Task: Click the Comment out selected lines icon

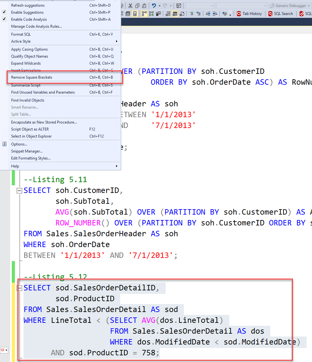Action: 192,14
